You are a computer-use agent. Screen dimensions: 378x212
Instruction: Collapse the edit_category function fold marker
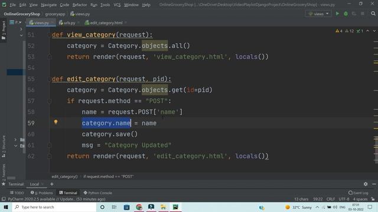pos(50,79)
